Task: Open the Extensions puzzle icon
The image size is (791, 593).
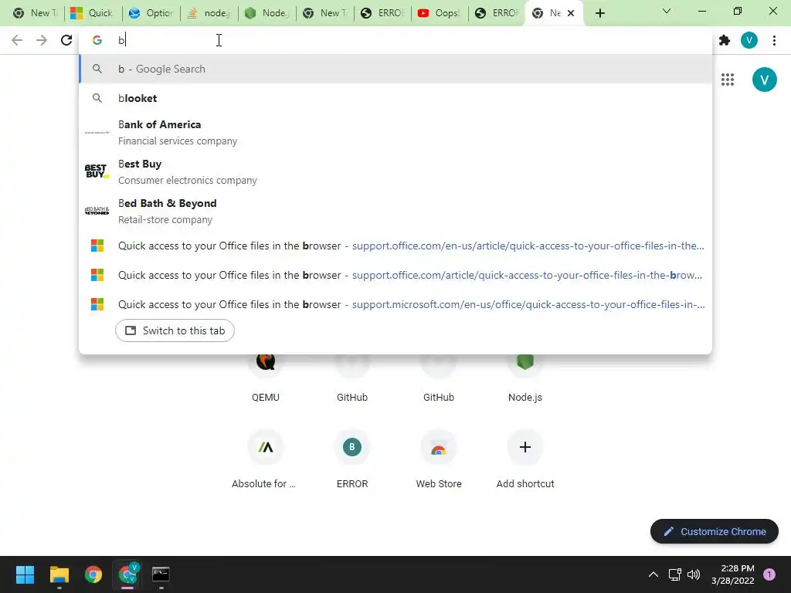Action: 725,40
